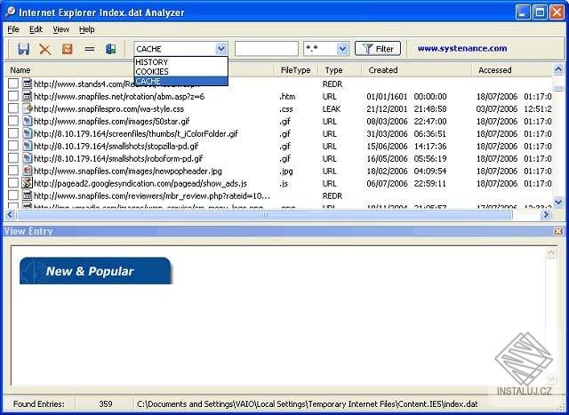Tick the checkbox for stopzilla-pd.gif entry
The height and width of the screenshot is (415, 569).
click(13, 146)
